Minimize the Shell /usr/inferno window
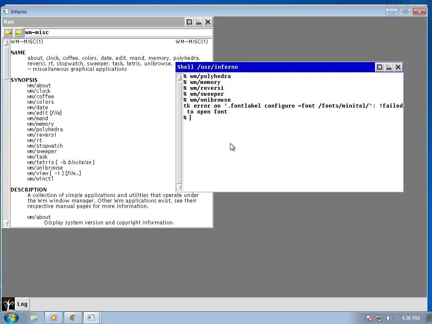 [x=389, y=67]
